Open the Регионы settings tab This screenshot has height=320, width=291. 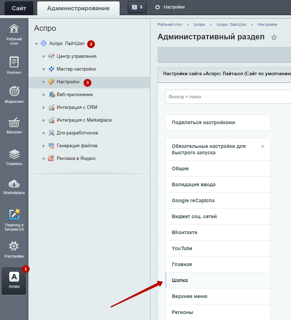pyautogui.click(x=218, y=312)
